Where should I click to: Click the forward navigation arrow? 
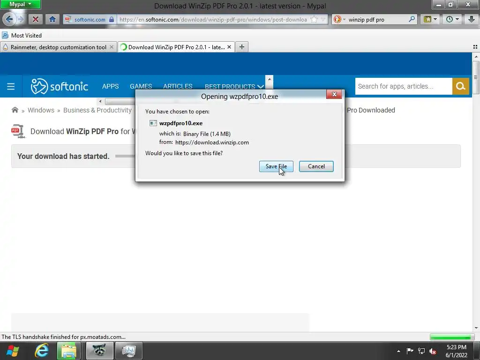21,20
